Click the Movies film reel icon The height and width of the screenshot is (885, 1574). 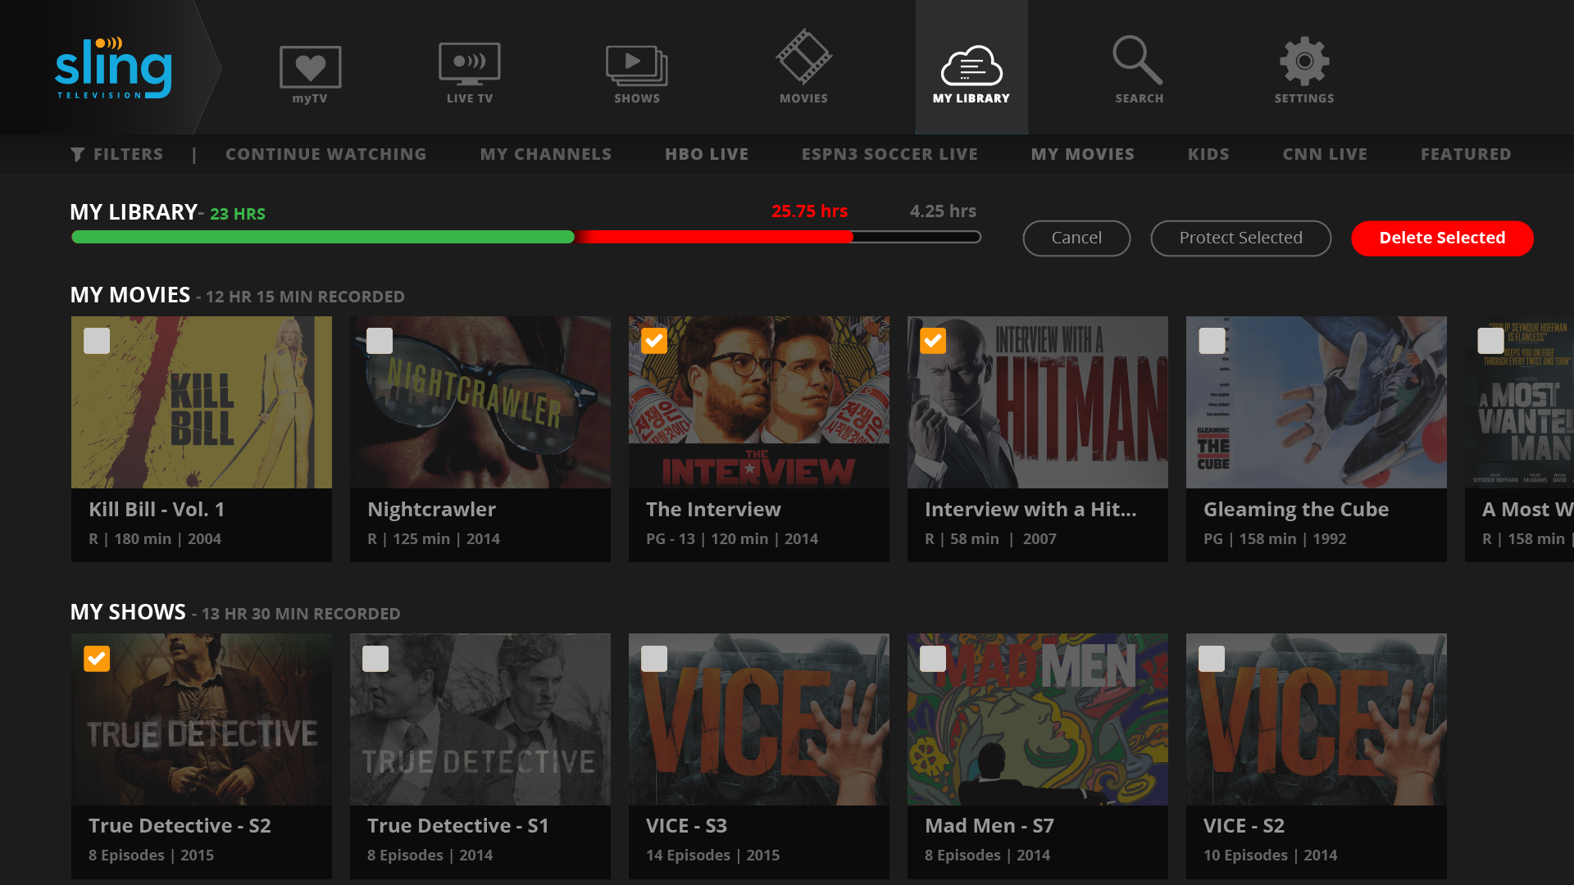point(804,61)
